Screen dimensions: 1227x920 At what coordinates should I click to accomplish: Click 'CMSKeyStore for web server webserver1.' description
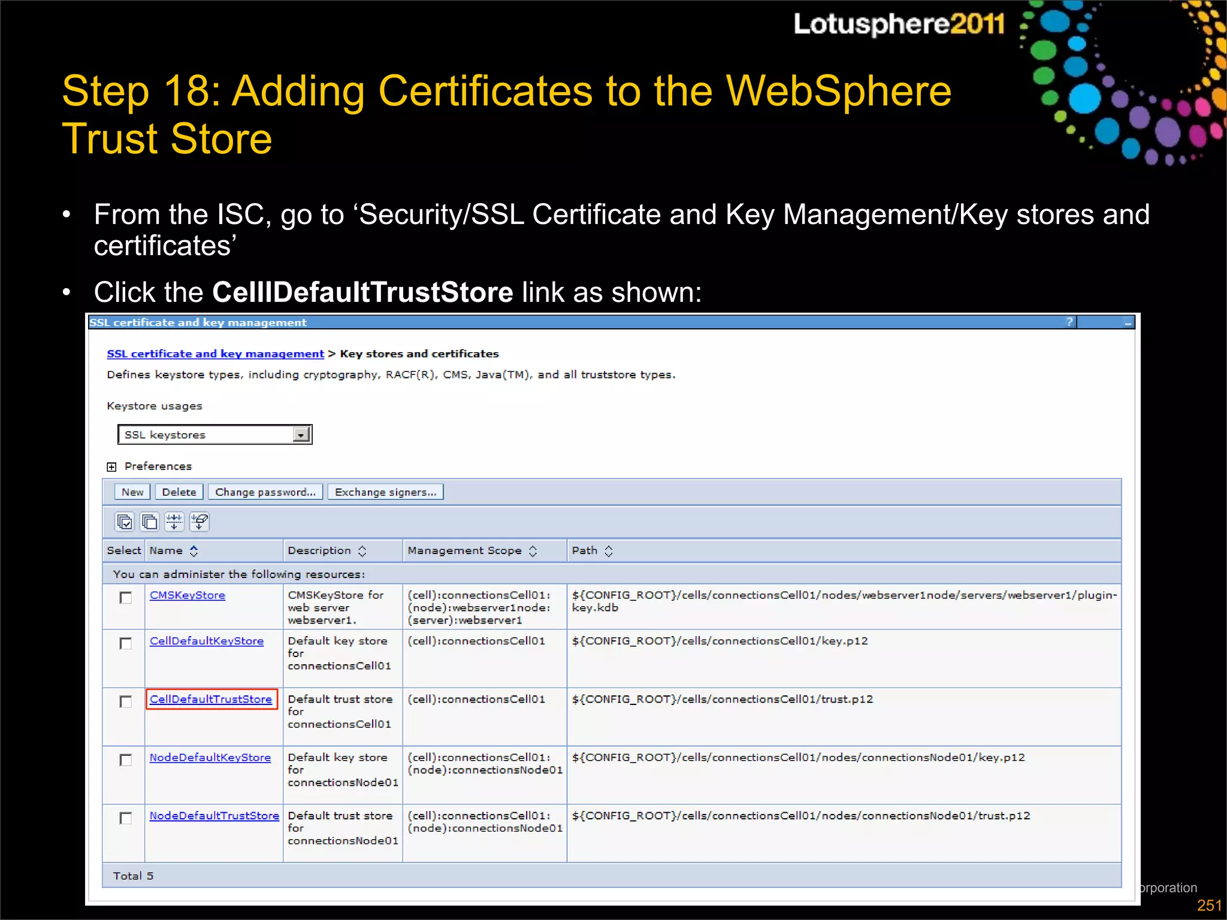[336, 607]
